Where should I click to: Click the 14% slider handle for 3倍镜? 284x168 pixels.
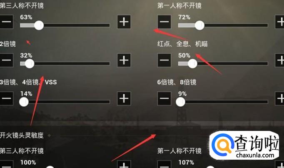(x=24, y=102)
